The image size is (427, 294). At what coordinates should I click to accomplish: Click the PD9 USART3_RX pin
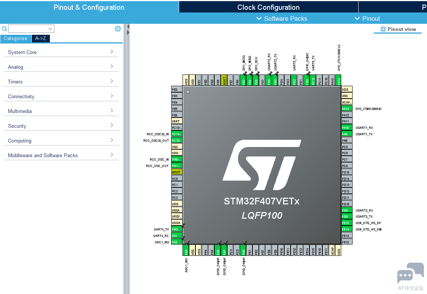(x=347, y=210)
